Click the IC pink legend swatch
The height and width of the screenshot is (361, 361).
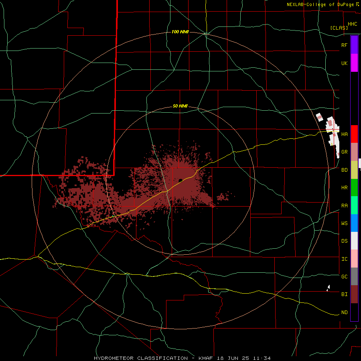point(354,259)
